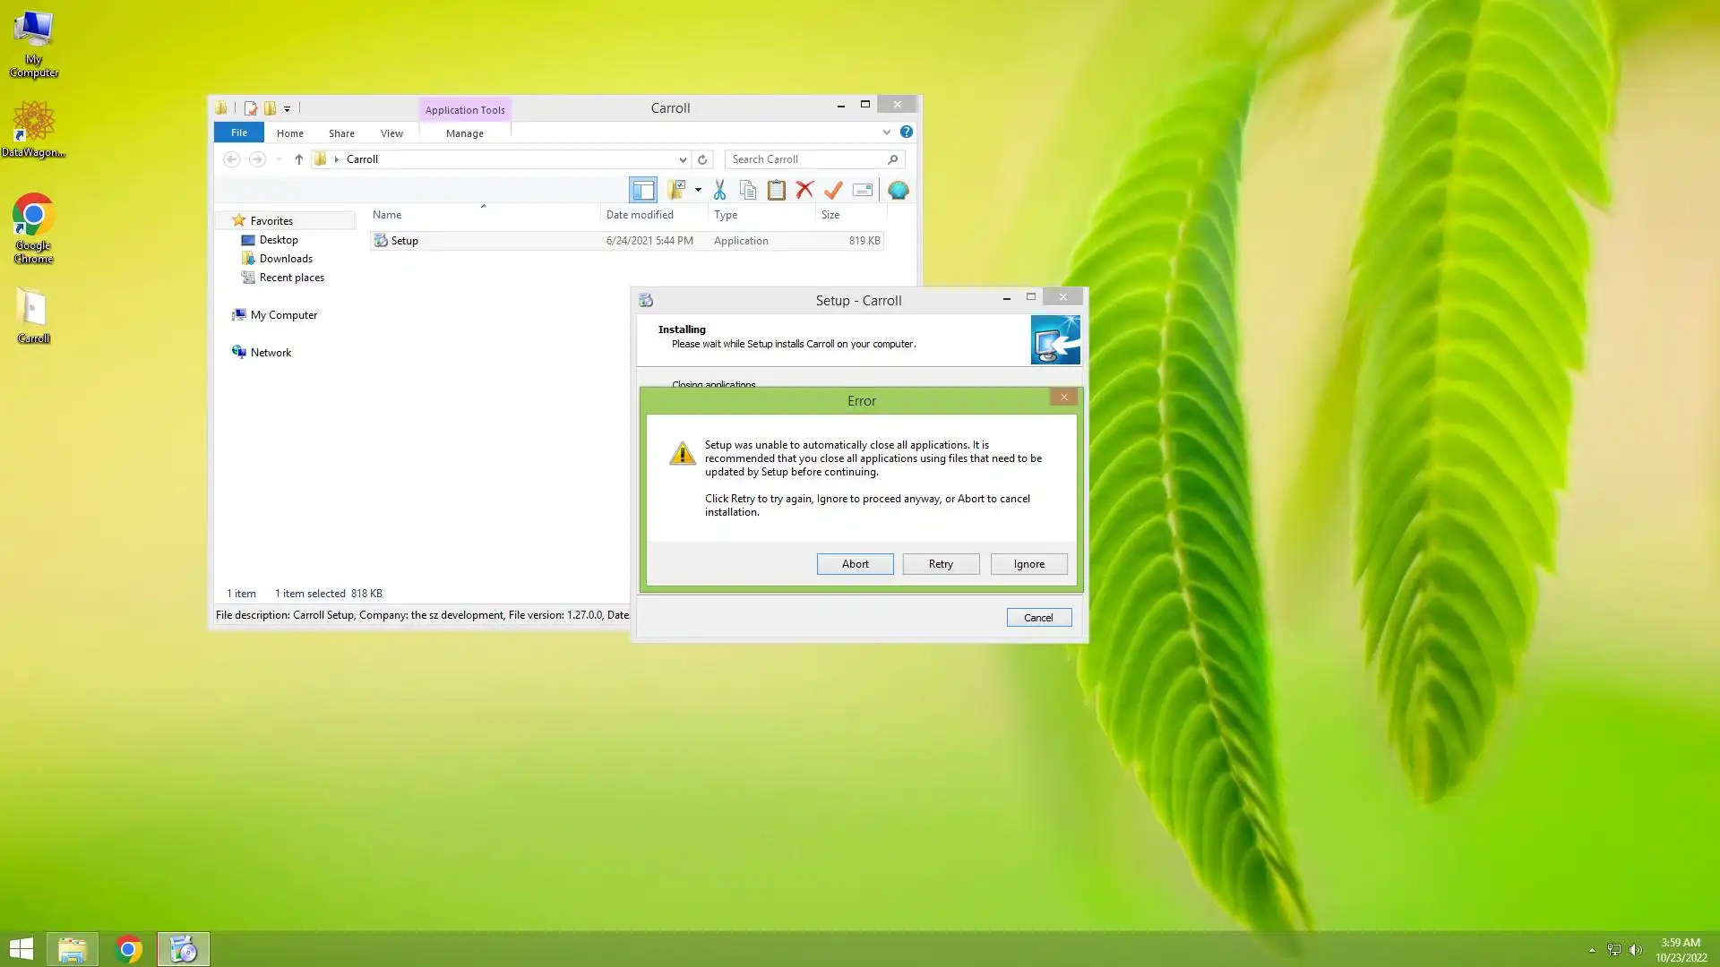
Task: Open Google Chrome from the taskbar
Action: 128,949
